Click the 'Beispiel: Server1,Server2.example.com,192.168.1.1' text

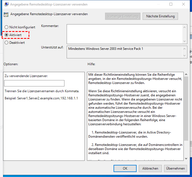tap(41, 98)
